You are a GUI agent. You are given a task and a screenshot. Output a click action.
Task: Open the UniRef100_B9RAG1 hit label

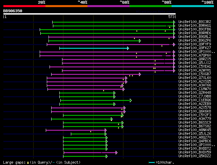point(195,26)
